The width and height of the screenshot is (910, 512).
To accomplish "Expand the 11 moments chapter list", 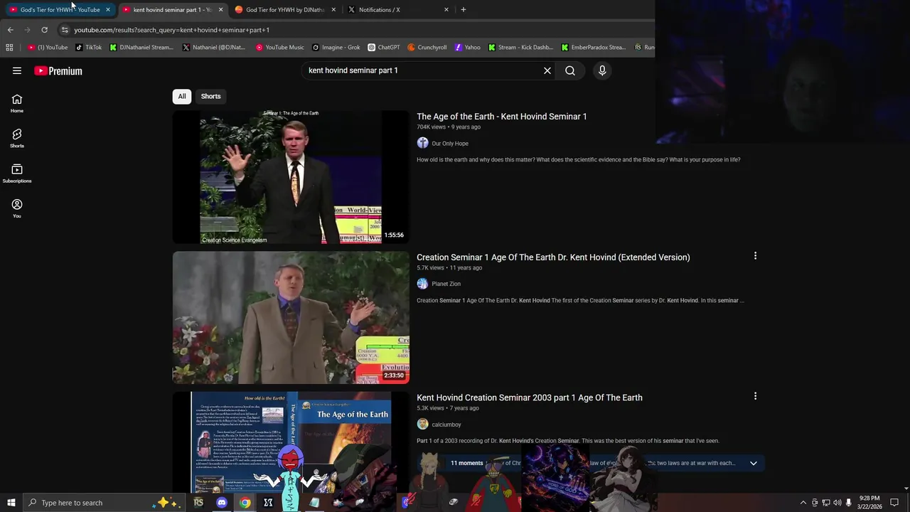I will (754, 463).
